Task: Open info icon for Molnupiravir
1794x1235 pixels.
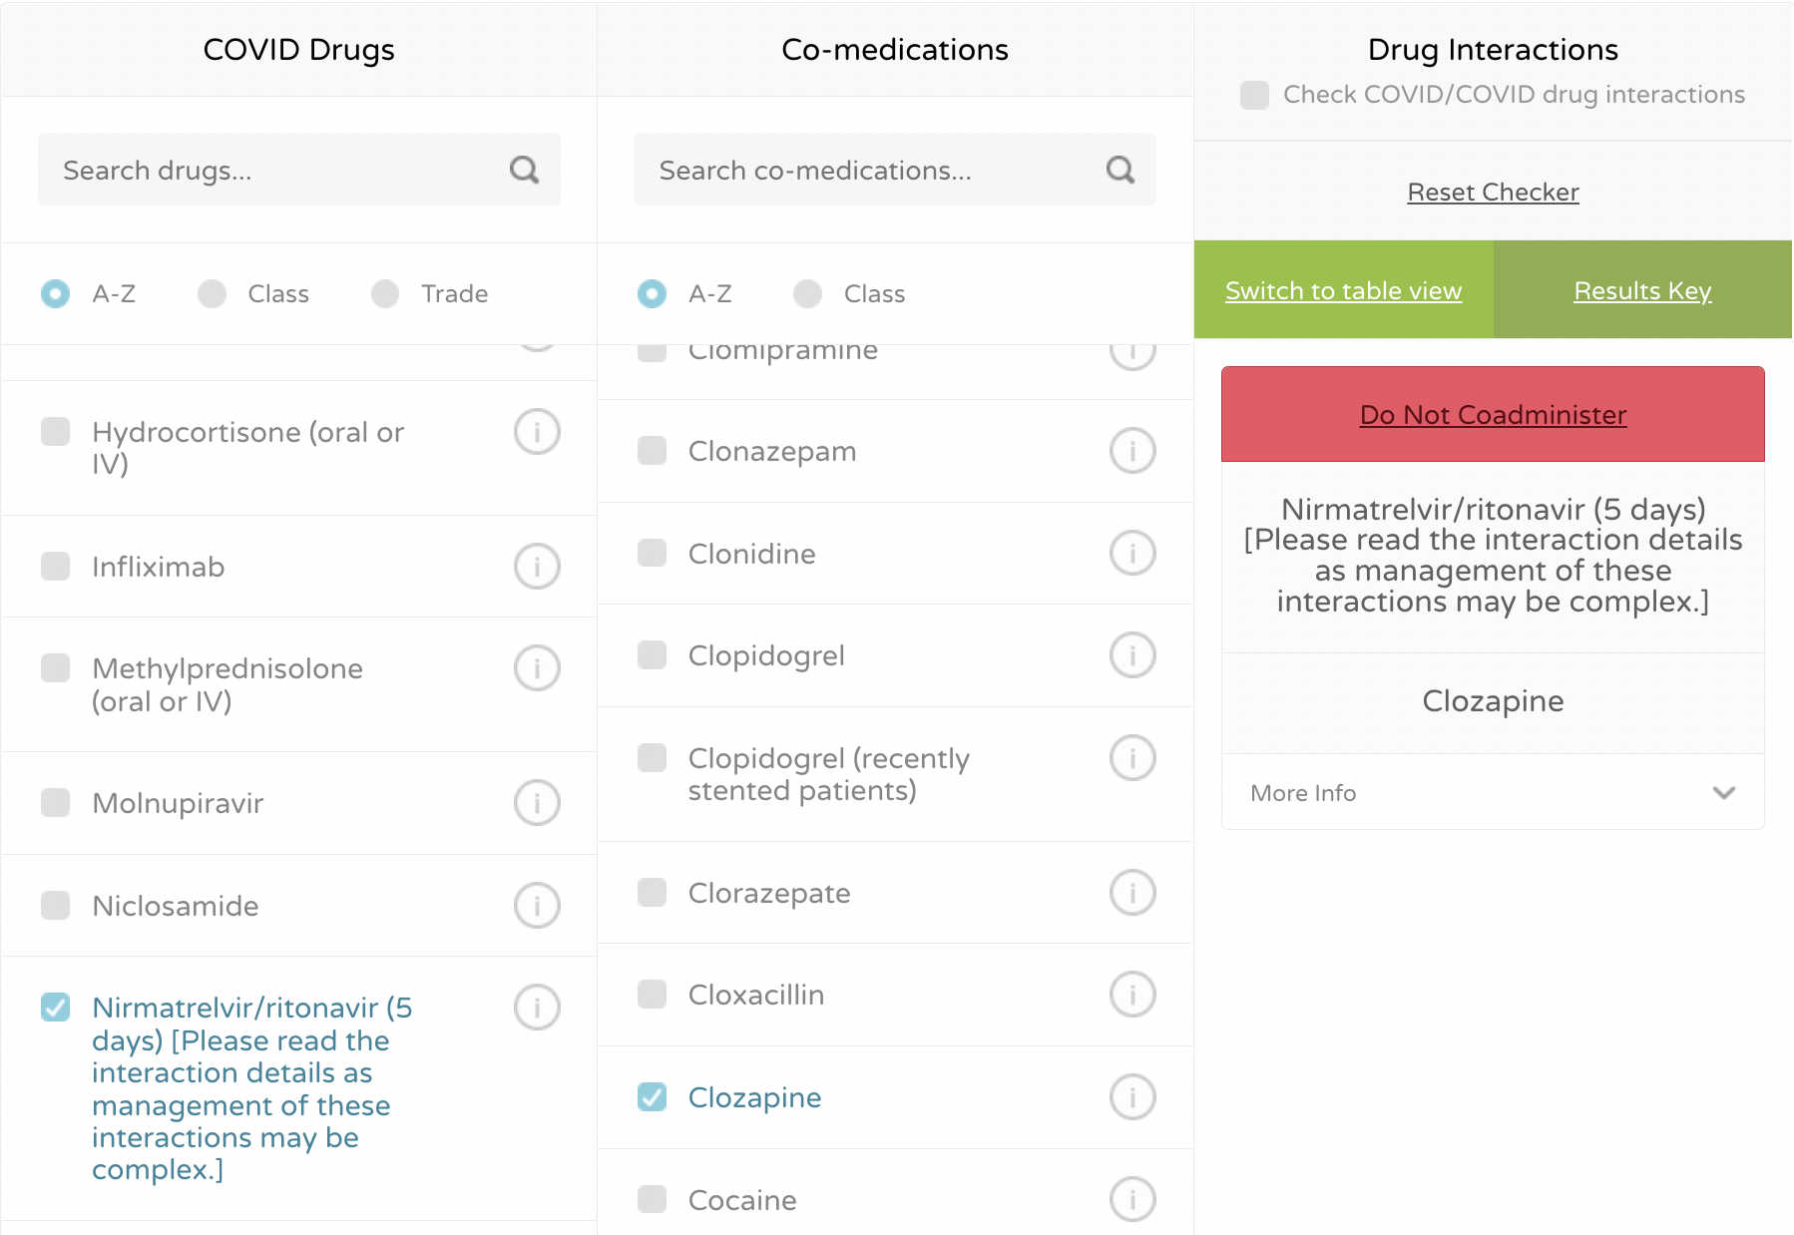Action: [537, 803]
